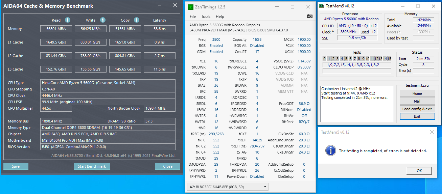Open the File menu in ZenTimings

point(193,16)
